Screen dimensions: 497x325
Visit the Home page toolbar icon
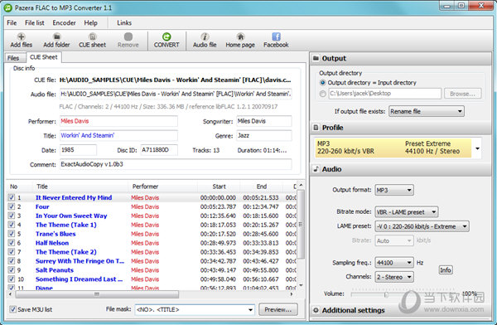[x=240, y=36]
